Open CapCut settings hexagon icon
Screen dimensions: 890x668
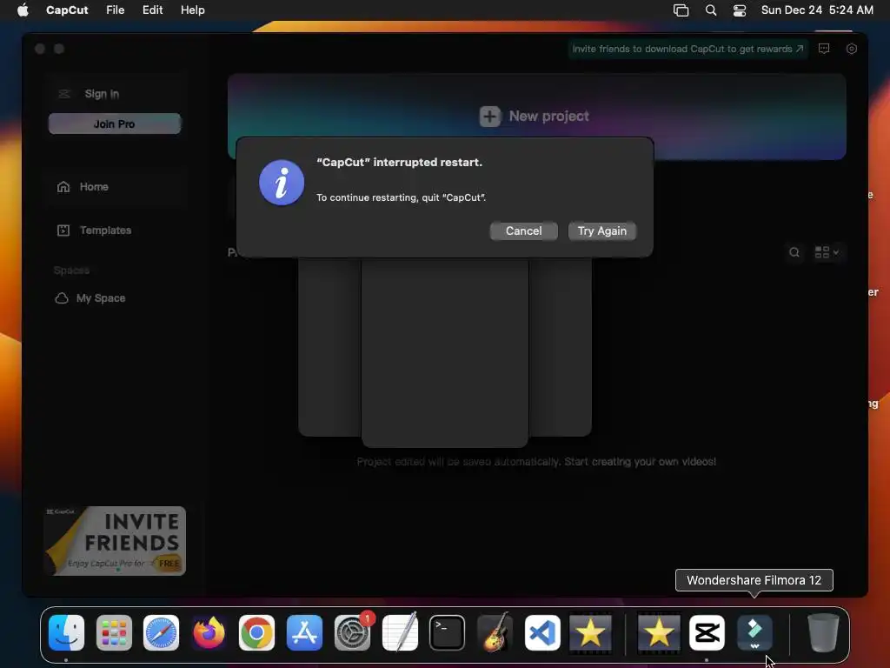pos(852,49)
